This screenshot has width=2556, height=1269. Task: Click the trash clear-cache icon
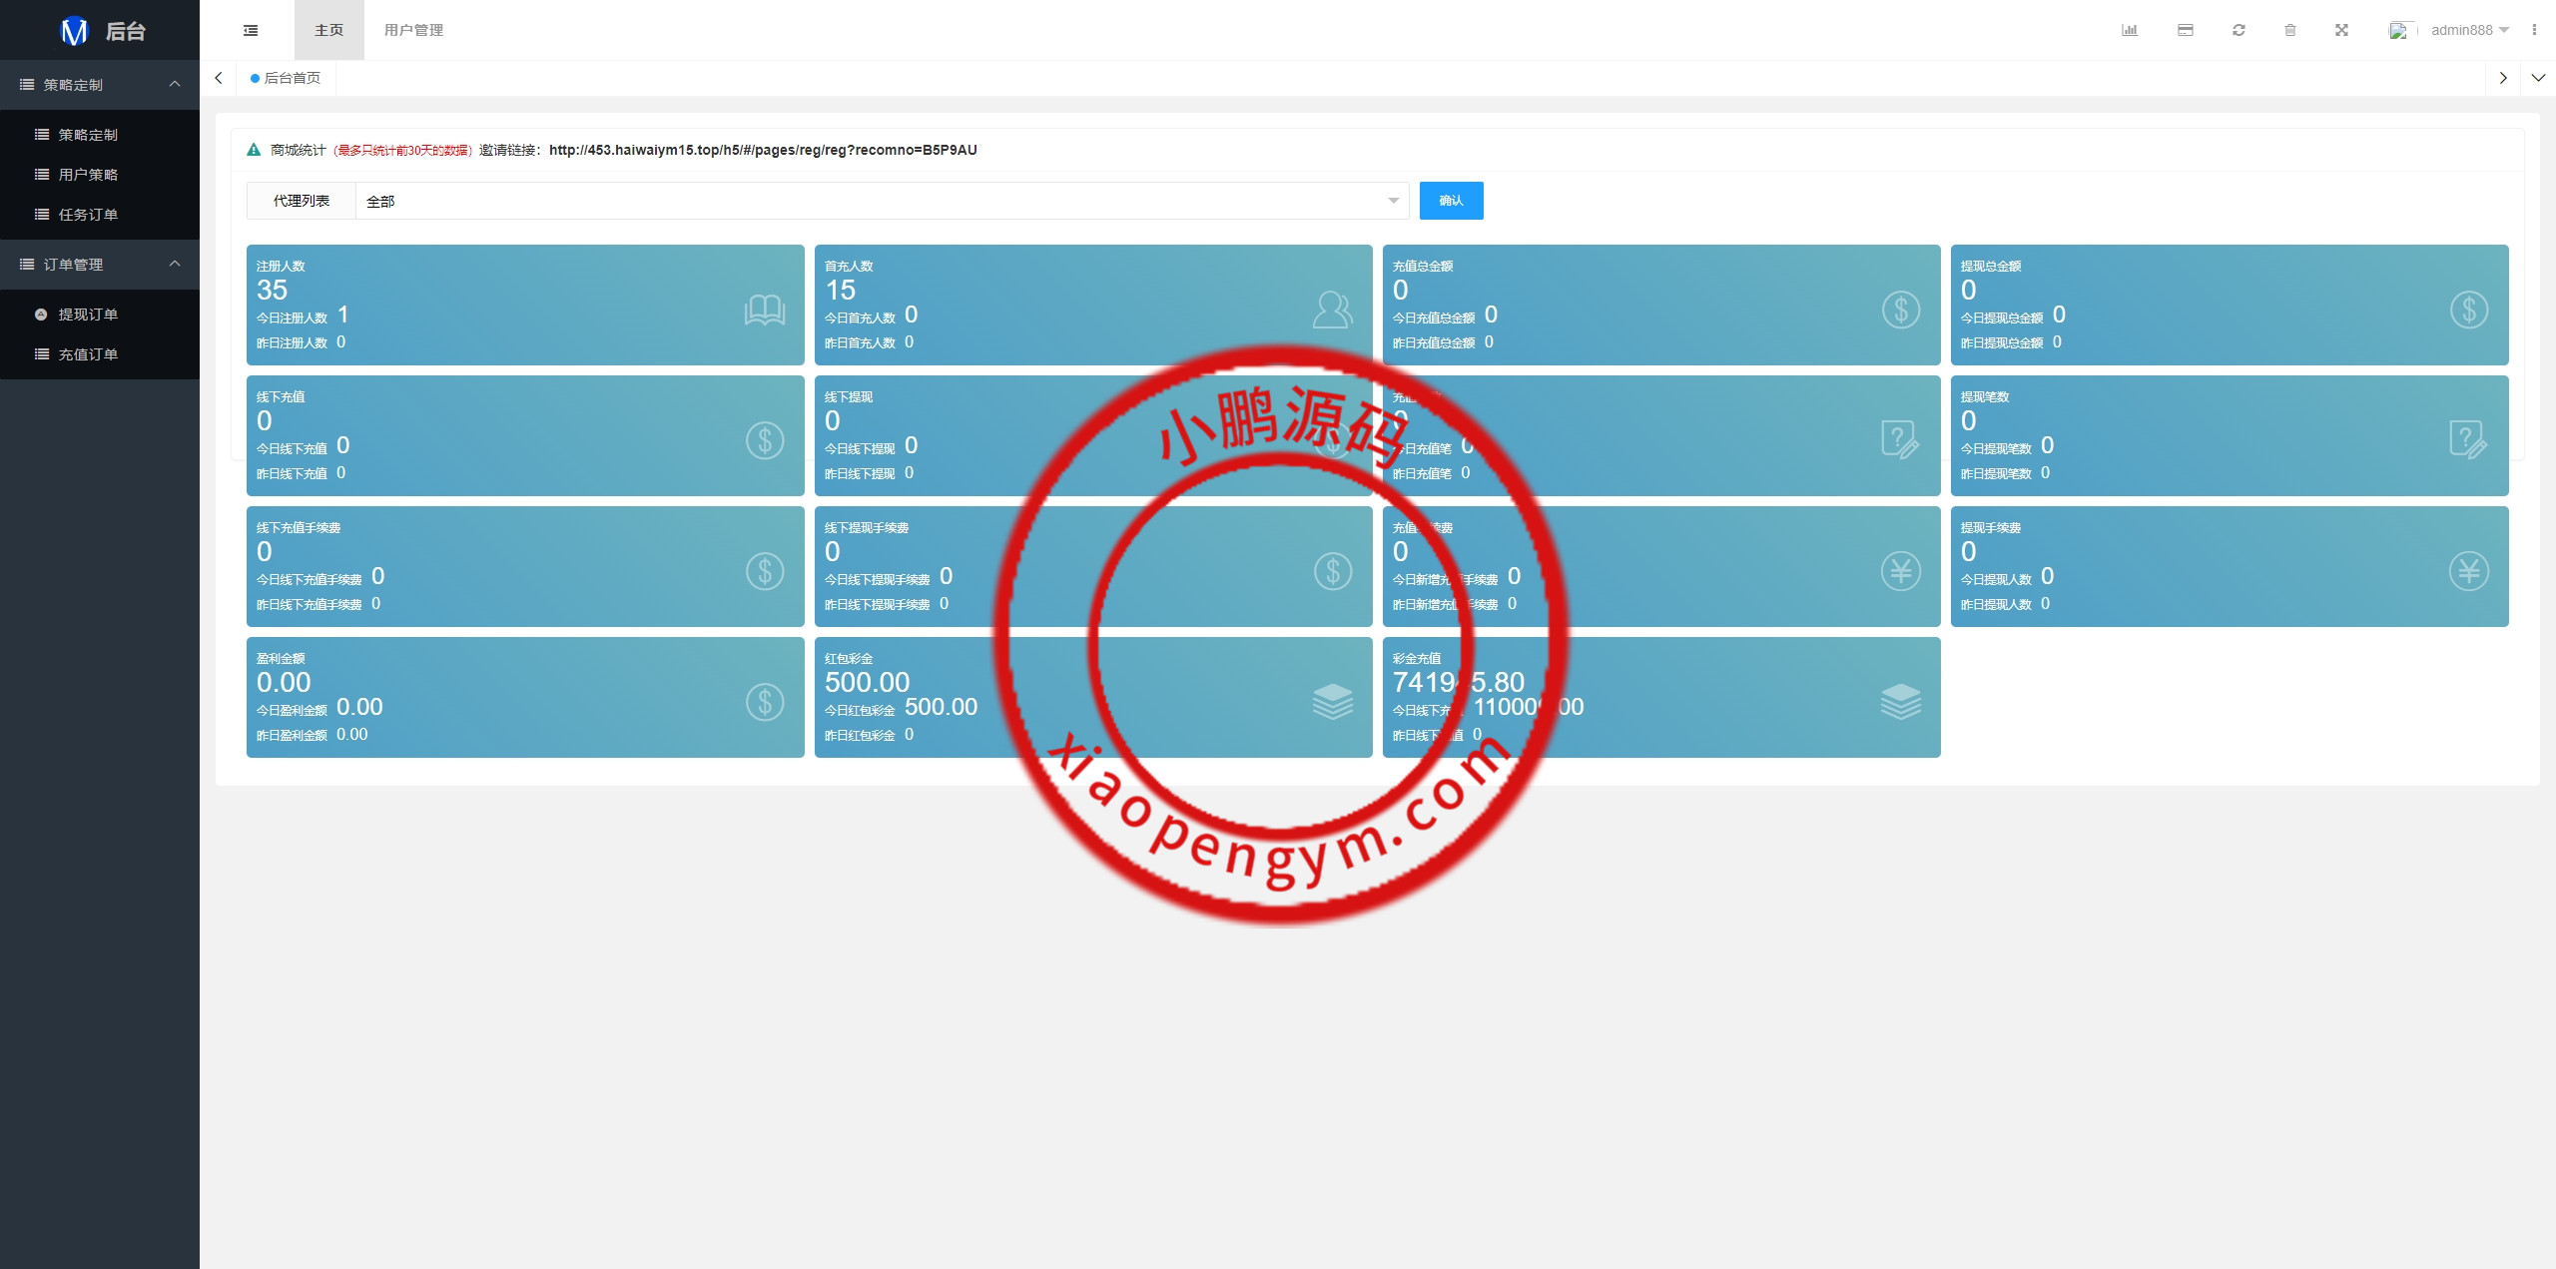coord(2290,30)
